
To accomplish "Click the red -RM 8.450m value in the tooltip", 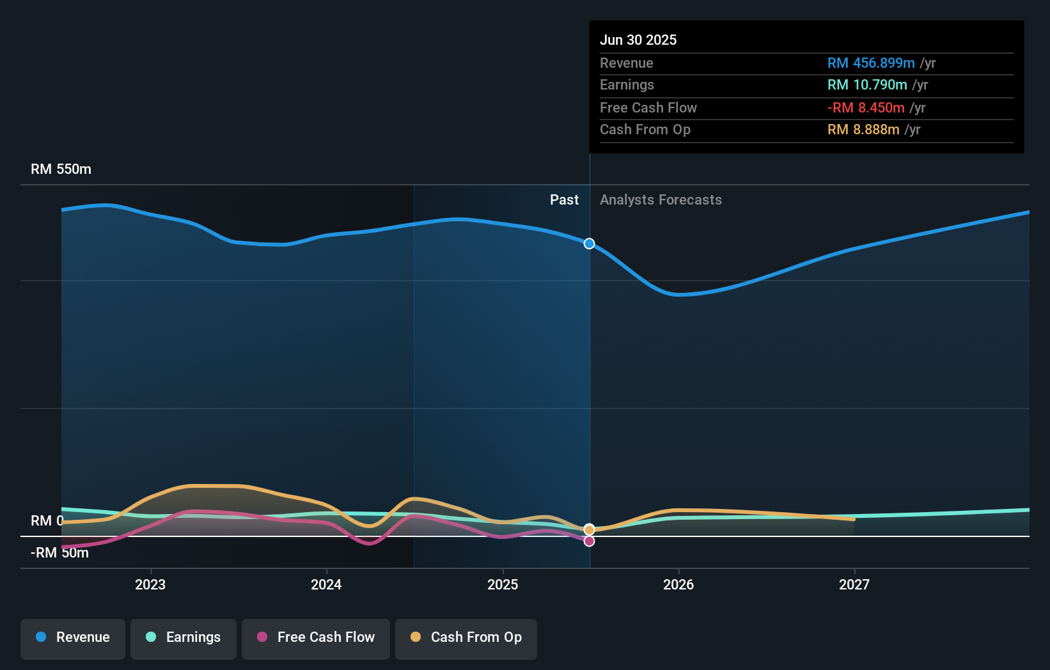I will [x=866, y=107].
